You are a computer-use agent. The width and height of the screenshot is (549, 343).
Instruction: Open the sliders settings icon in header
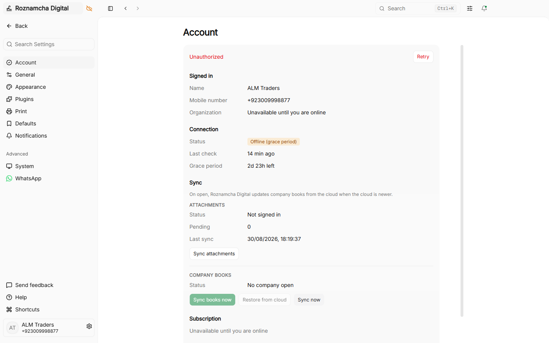[x=470, y=8]
